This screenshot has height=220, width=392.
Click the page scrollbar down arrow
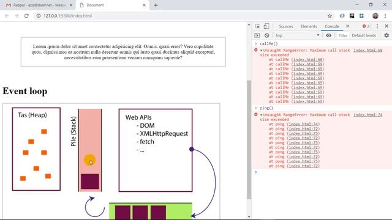pos(249,217)
